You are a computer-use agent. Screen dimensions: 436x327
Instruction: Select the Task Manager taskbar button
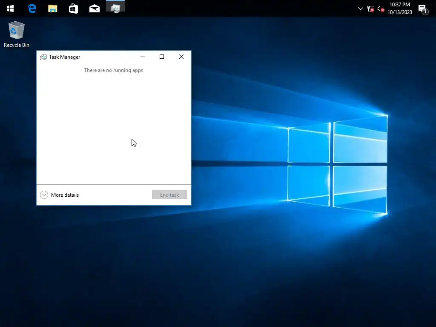point(115,9)
